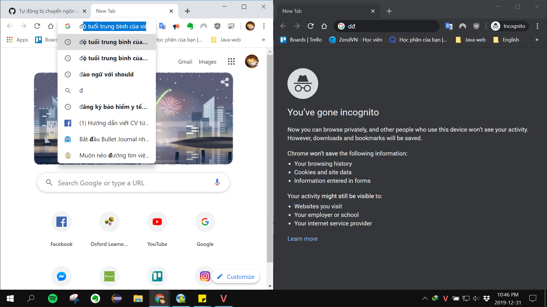Click the uBlock shield extension icon
Viewport: 547px width, 307px height.
click(217, 26)
